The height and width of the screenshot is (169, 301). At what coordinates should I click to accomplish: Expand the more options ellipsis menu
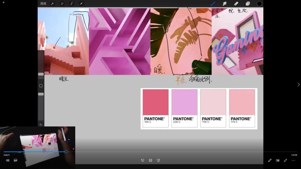pyautogui.click(x=293, y=160)
